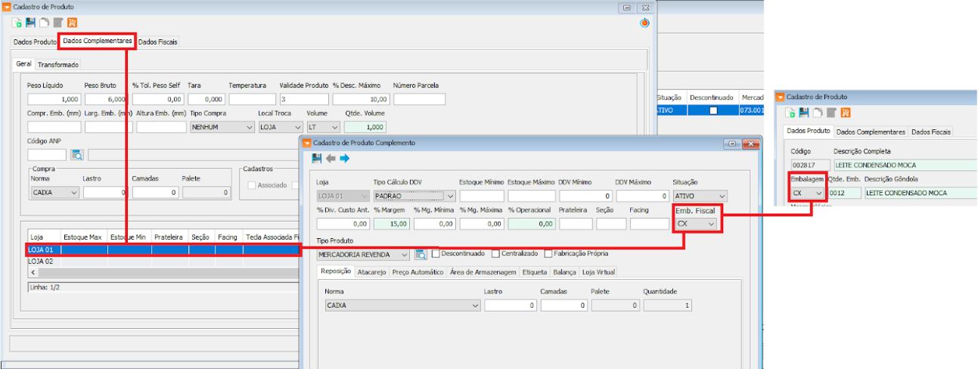Click the blue forward arrow icon
978x369 pixels.
(x=344, y=158)
